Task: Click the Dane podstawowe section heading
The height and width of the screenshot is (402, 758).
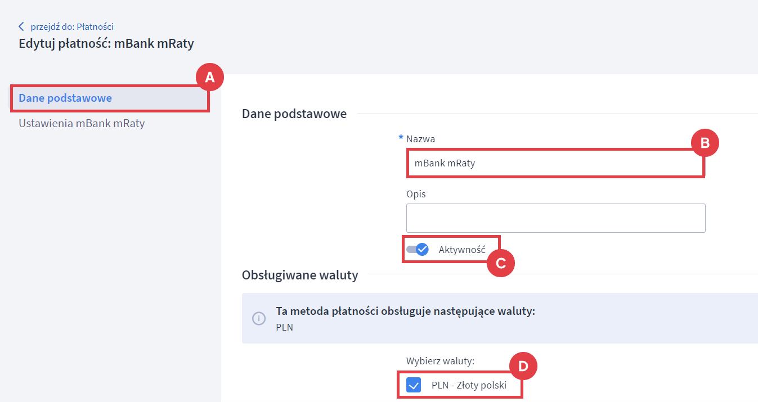Action: (x=294, y=114)
